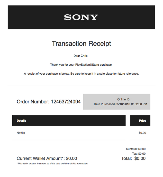Click the Date Purchased 05/16/2016 text
Screen dimensions: 163x177
[x=120, y=104]
